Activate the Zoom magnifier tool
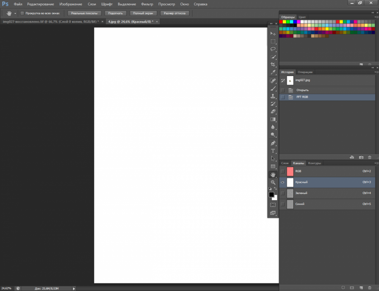 coord(273,182)
